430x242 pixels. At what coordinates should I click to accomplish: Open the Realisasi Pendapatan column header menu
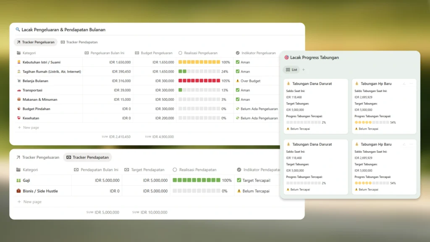(x=197, y=170)
